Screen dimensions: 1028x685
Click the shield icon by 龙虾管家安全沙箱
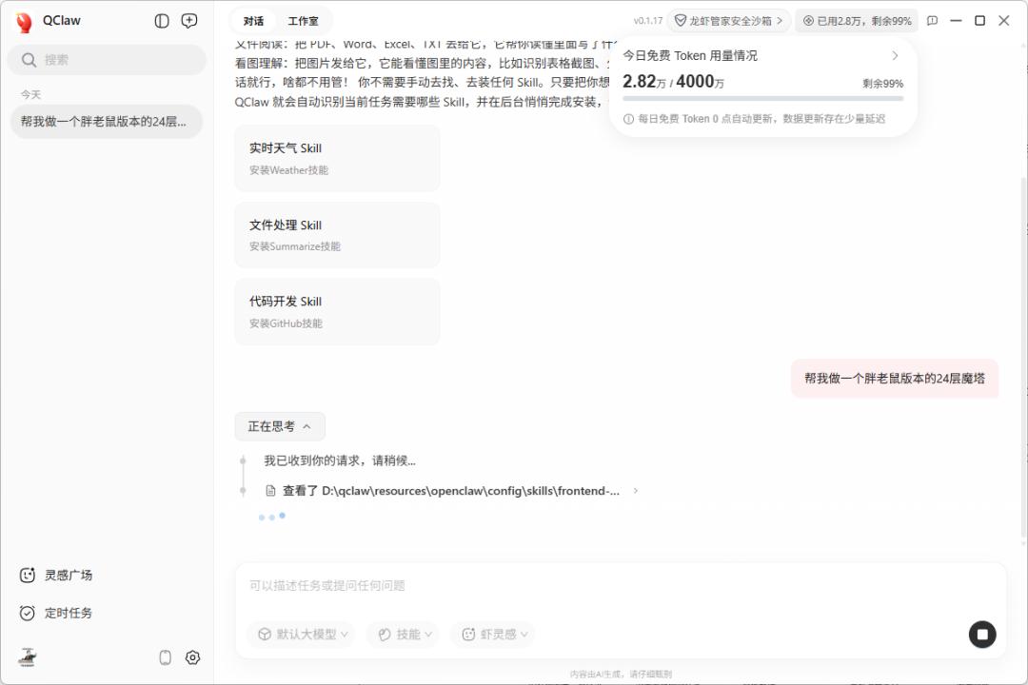[681, 21]
